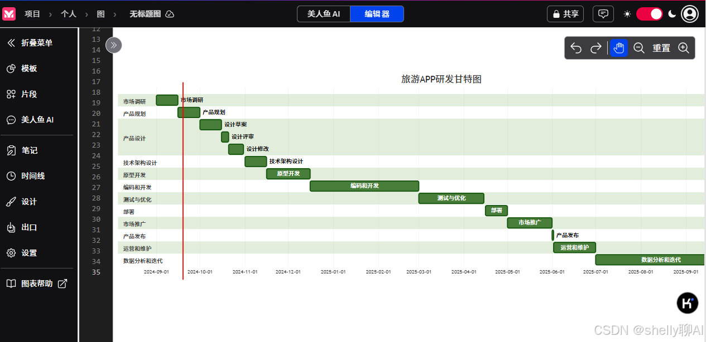Open the comments chat icon
The image size is (706, 342).
(603, 14)
